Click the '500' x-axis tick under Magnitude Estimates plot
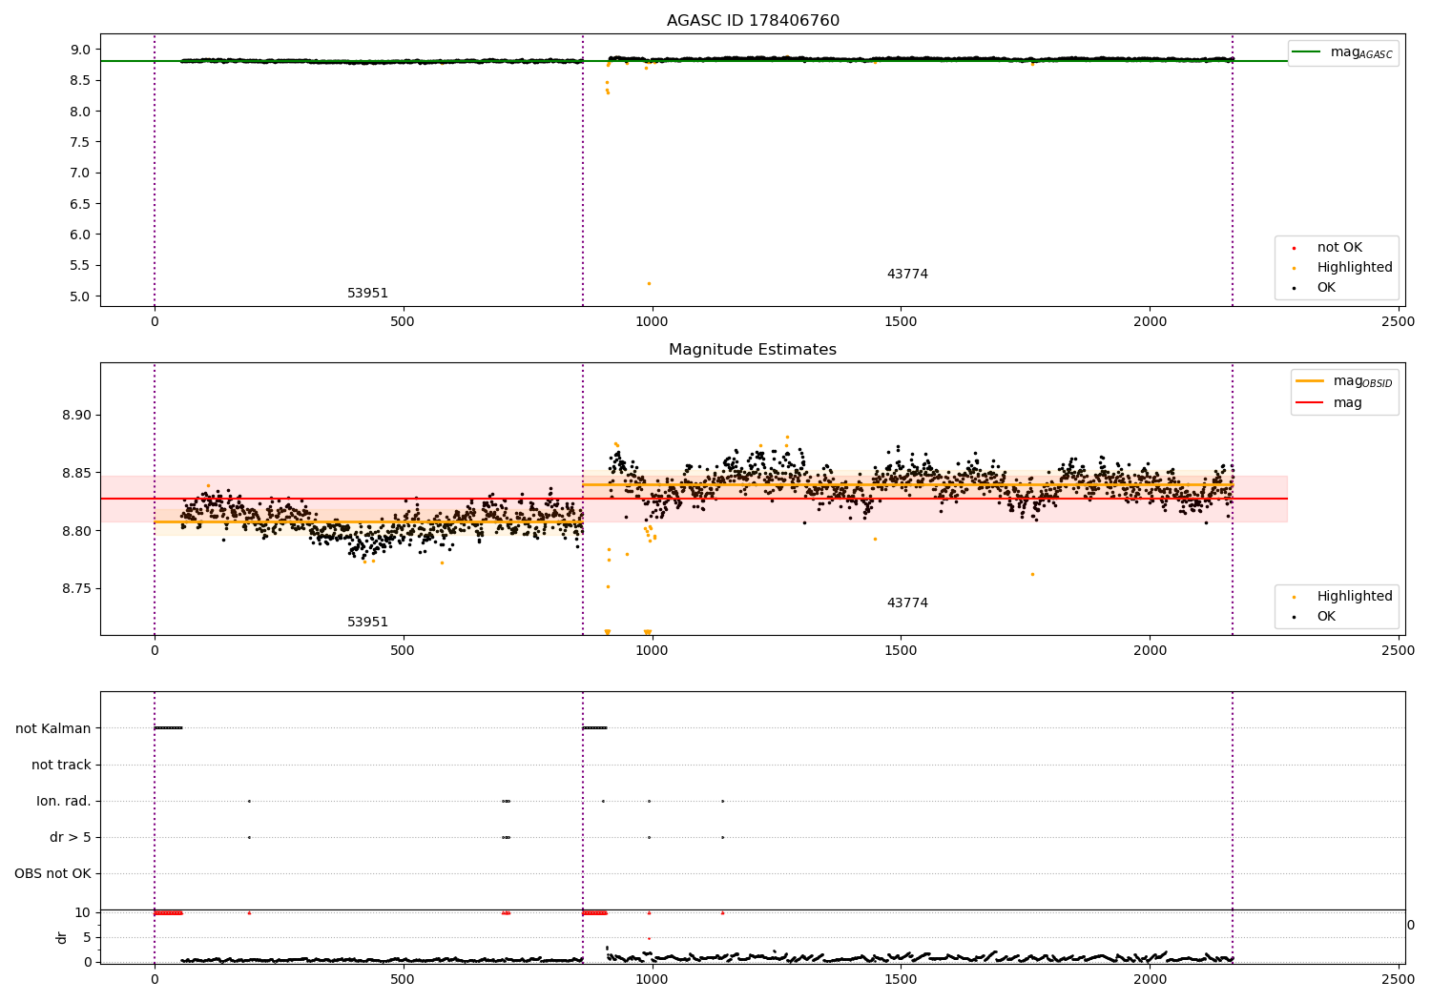Screen dimensions: 1431x1001 click(403, 651)
